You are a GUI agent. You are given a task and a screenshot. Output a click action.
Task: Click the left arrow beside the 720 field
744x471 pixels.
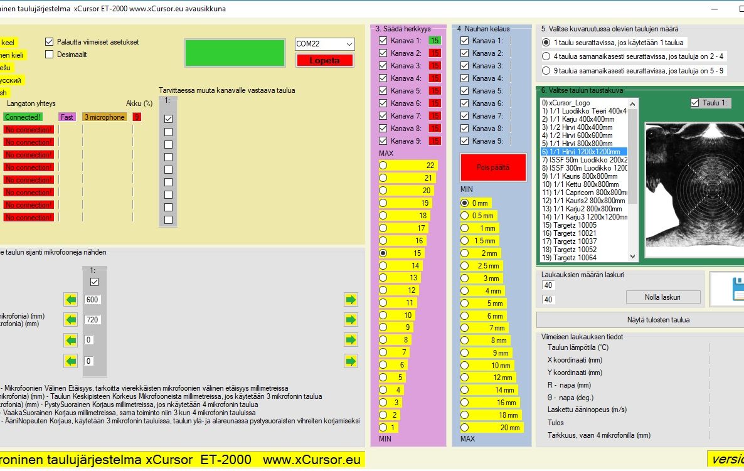tap(71, 320)
